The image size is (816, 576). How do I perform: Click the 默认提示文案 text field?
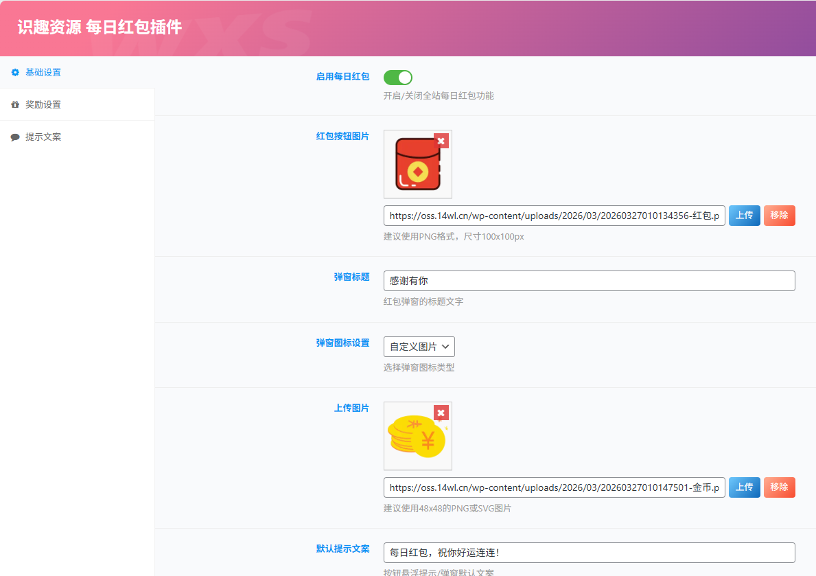(x=589, y=553)
